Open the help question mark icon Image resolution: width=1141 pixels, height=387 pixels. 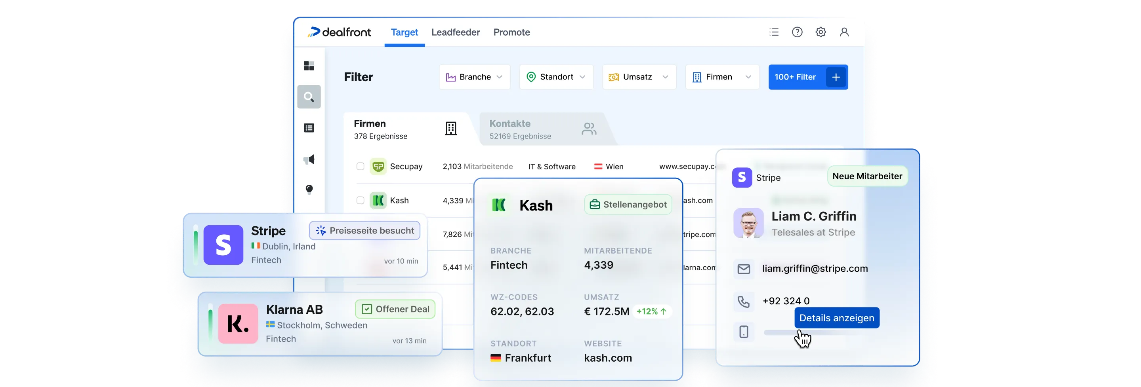[797, 32]
